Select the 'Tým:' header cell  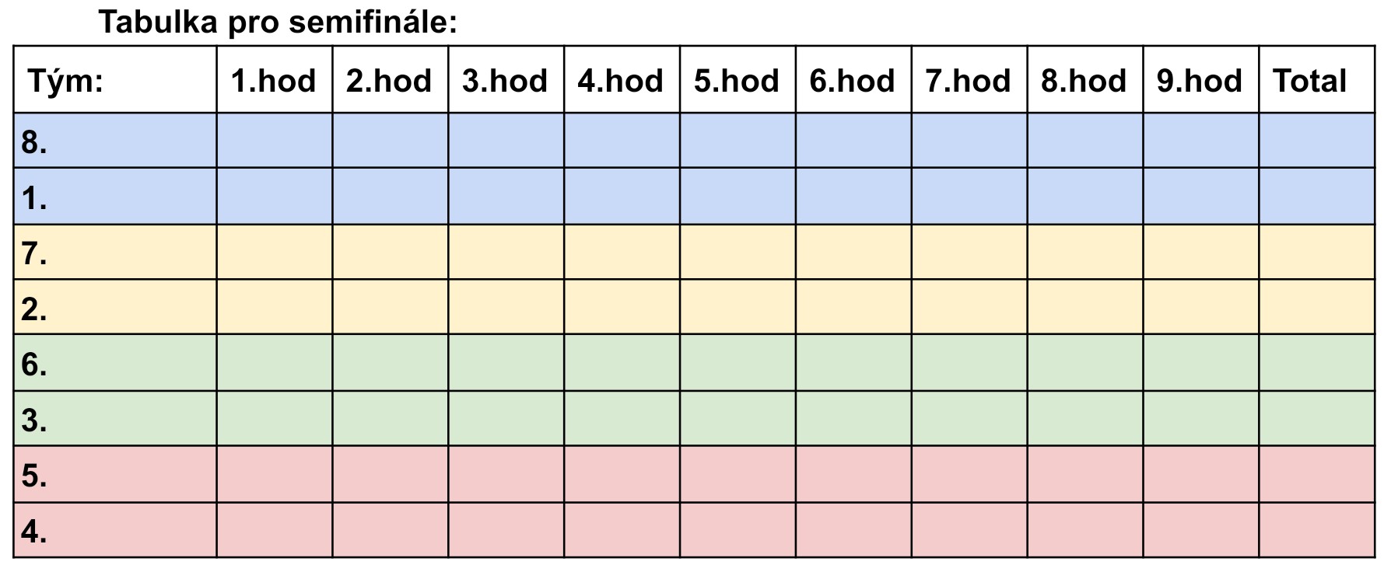tap(114, 80)
